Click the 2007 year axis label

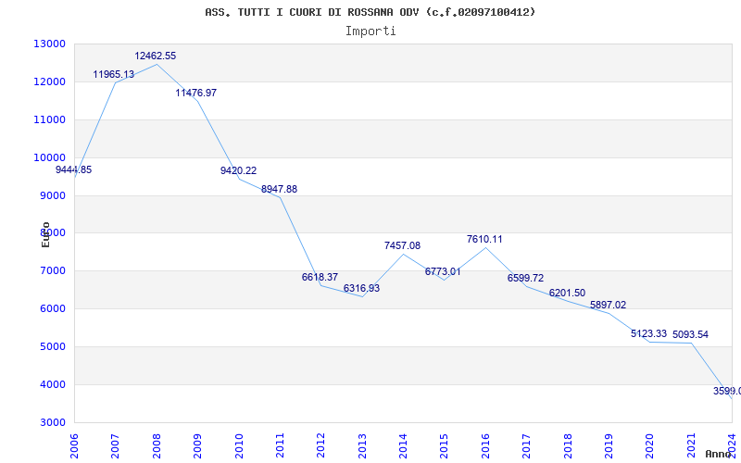point(115,445)
